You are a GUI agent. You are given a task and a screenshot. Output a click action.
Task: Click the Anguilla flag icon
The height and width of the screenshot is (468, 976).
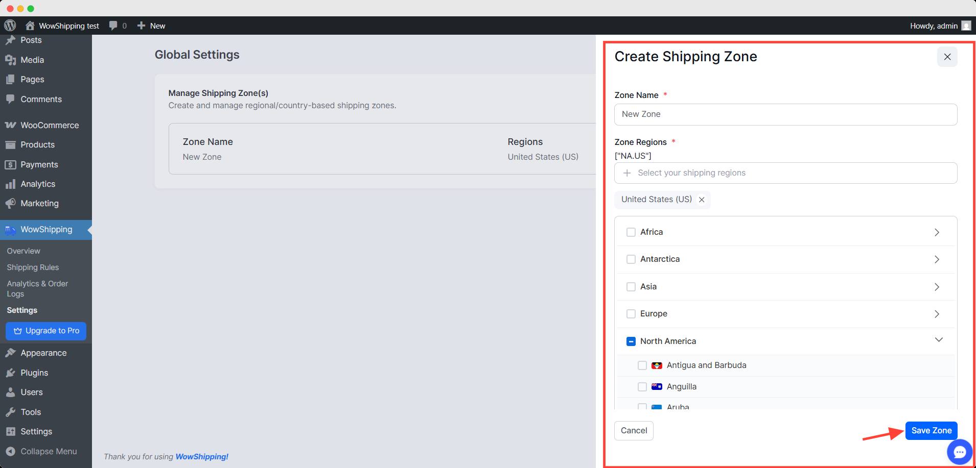point(657,387)
